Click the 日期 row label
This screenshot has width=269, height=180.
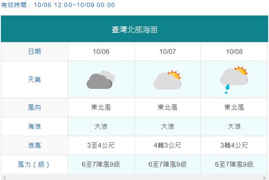[34, 52]
